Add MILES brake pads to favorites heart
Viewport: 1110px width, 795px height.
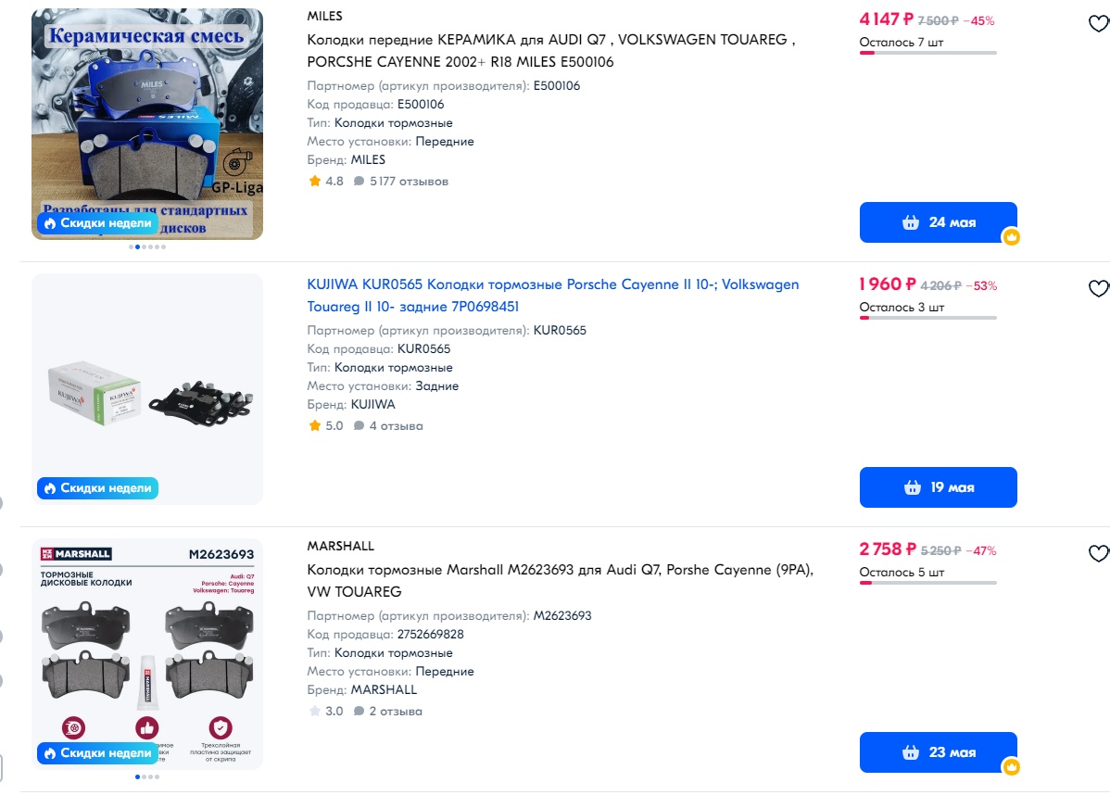[1099, 23]
